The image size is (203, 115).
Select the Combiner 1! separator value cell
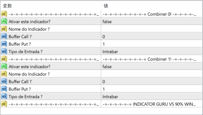152,59
